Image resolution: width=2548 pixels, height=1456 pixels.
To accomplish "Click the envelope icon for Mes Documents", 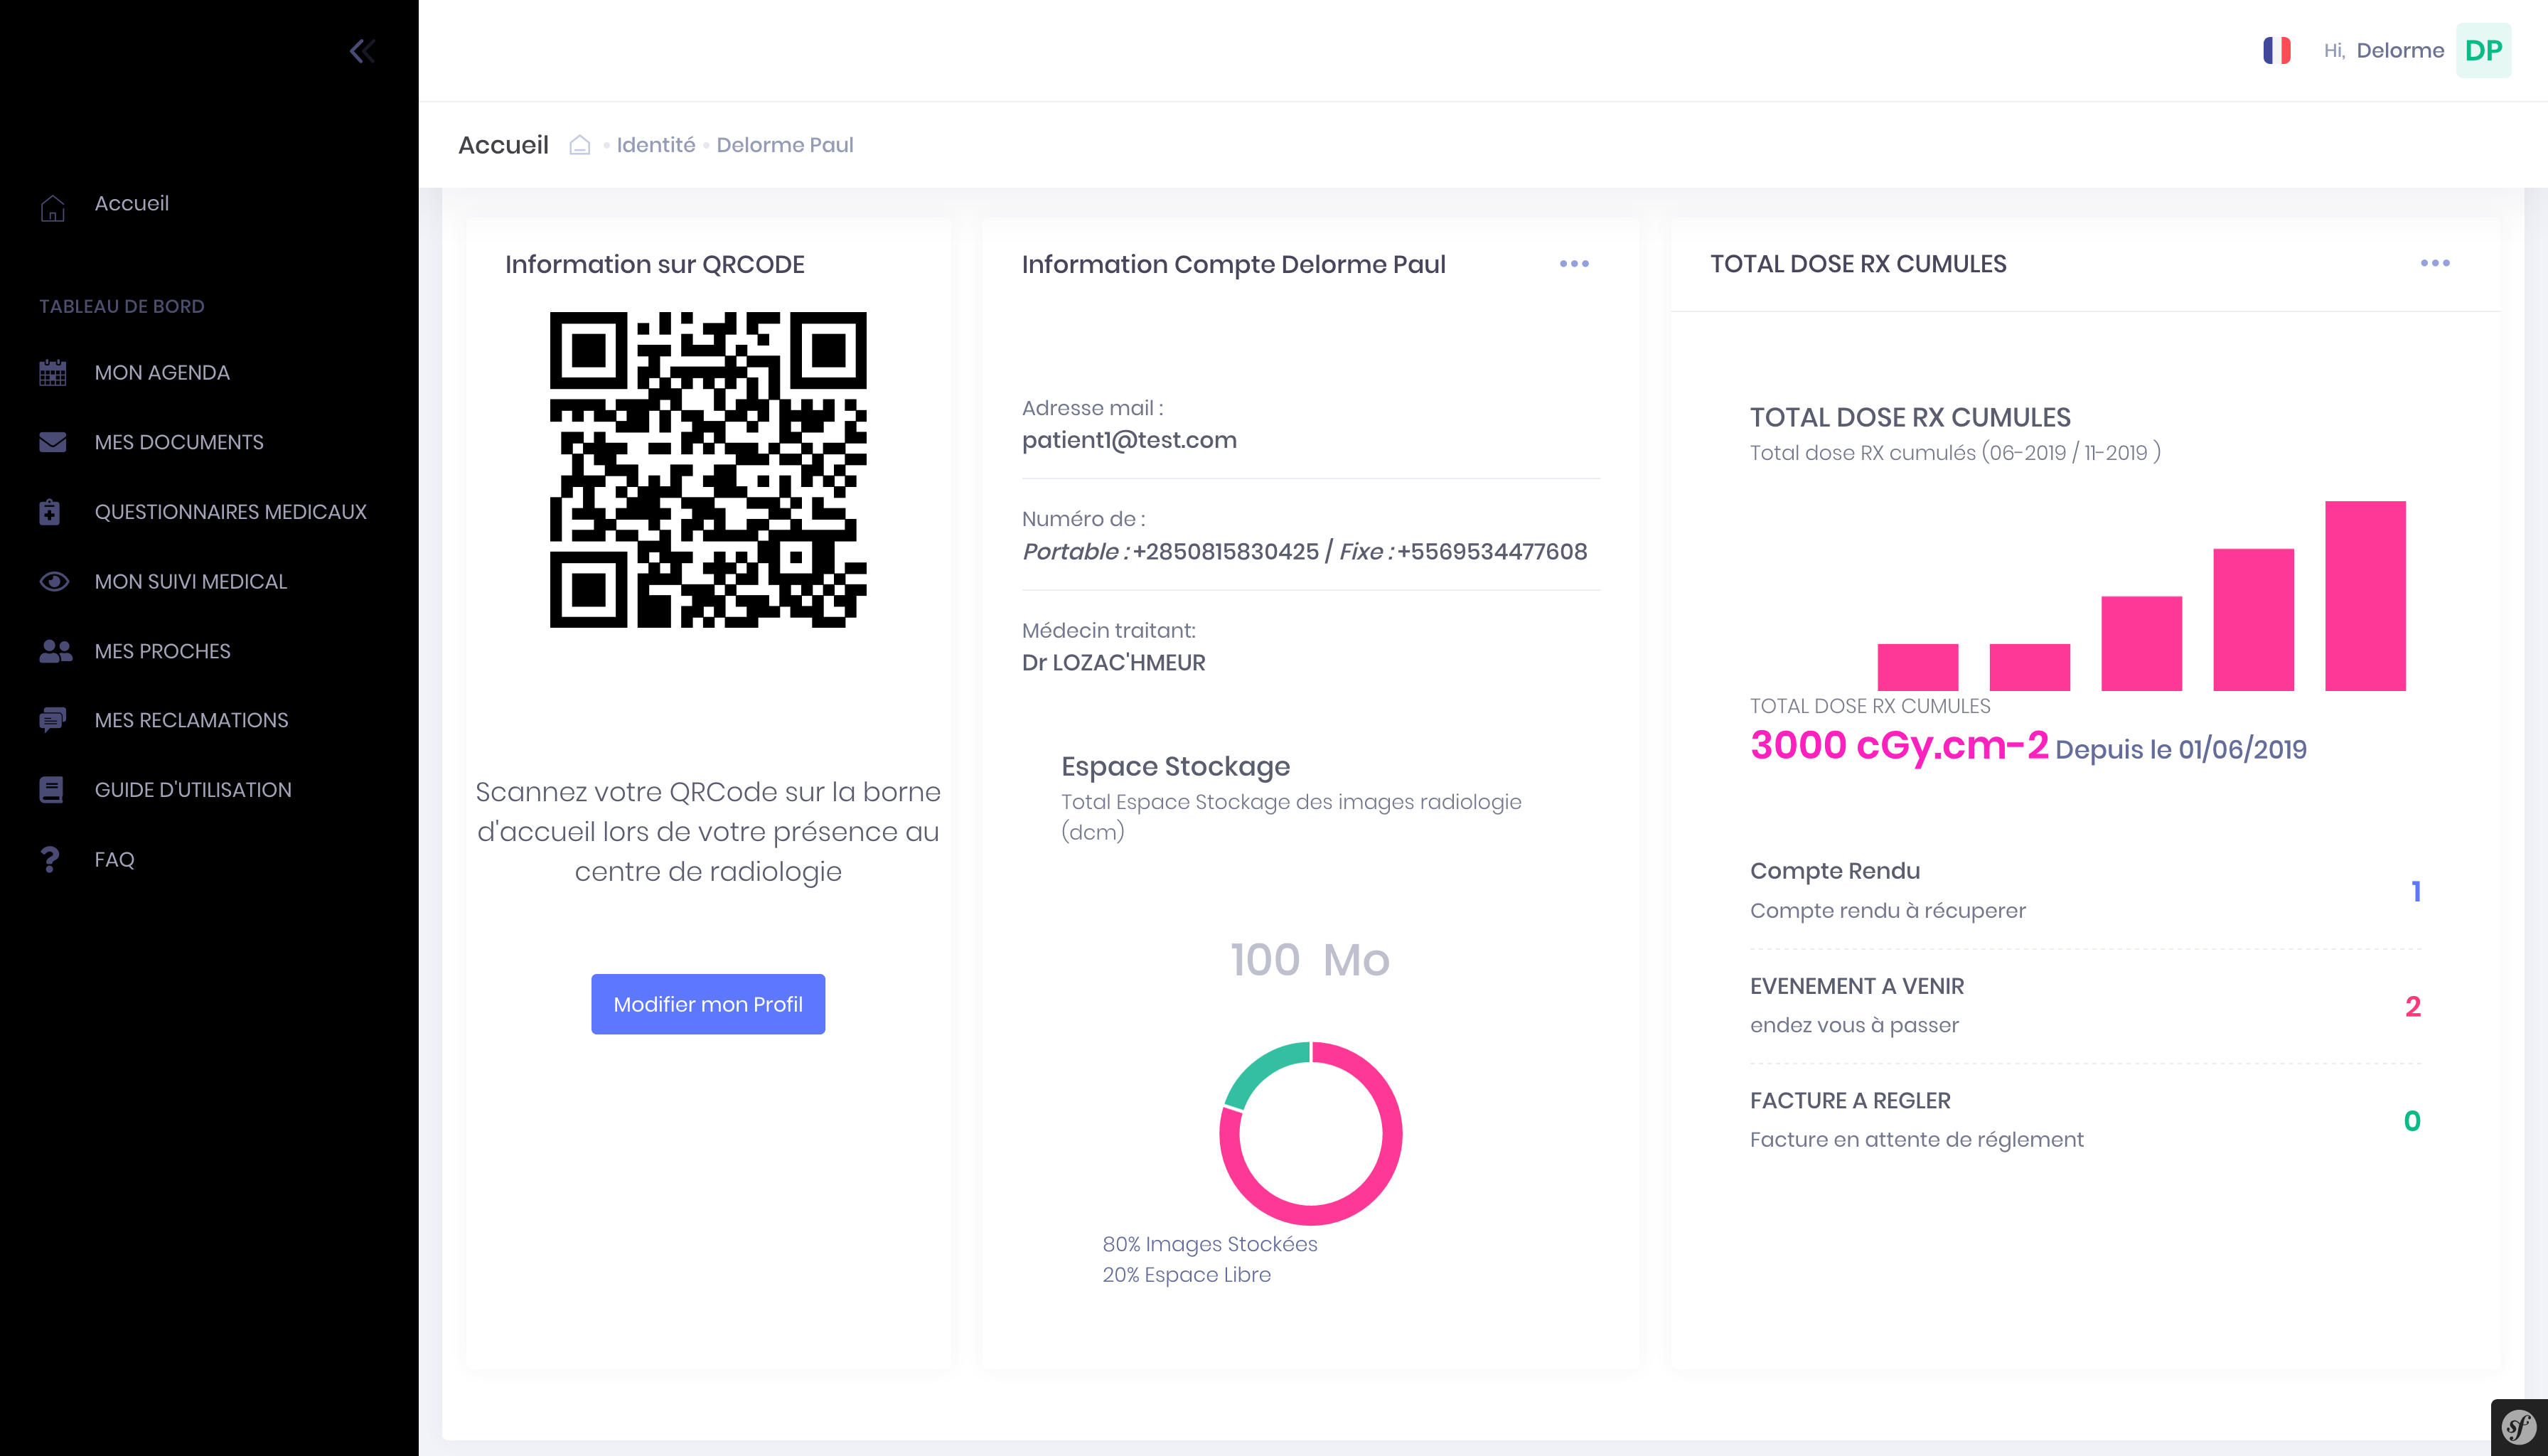I will tap(53, 442).
